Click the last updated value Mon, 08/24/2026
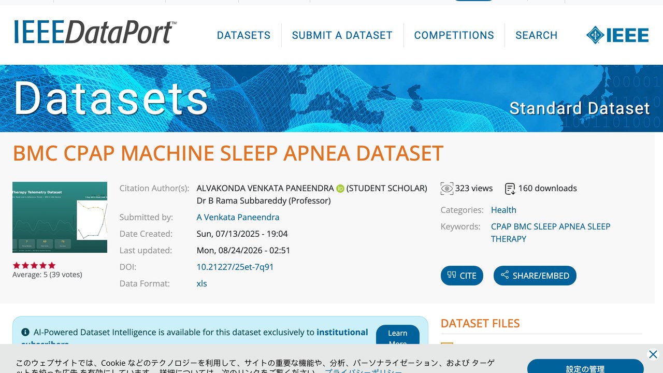663x373 pixels. [243, 251]
